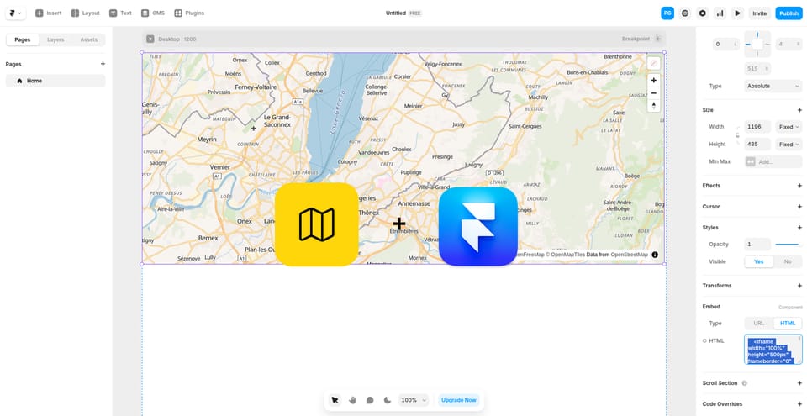Click the map attribution info icon
This screenshot has width=807, height=416.
point(655,255)
